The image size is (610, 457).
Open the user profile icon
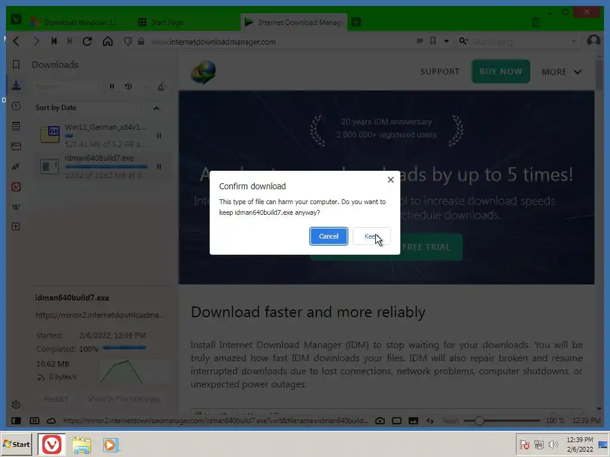pyautogui.click(x=594, y=40)
